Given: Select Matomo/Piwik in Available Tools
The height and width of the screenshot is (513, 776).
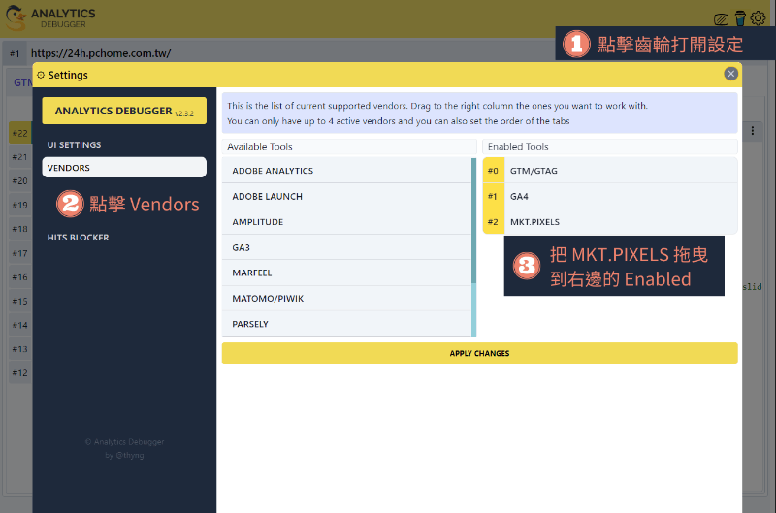Looking at the screenshot, I should click(346, 299).
